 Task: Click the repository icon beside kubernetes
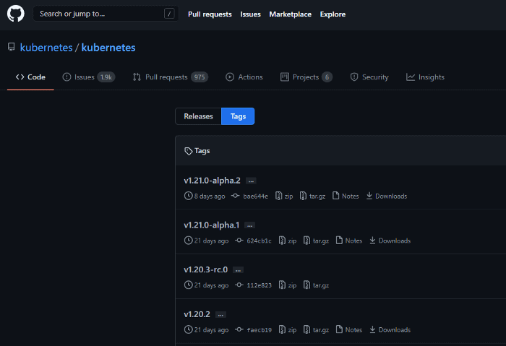point(12,47)
